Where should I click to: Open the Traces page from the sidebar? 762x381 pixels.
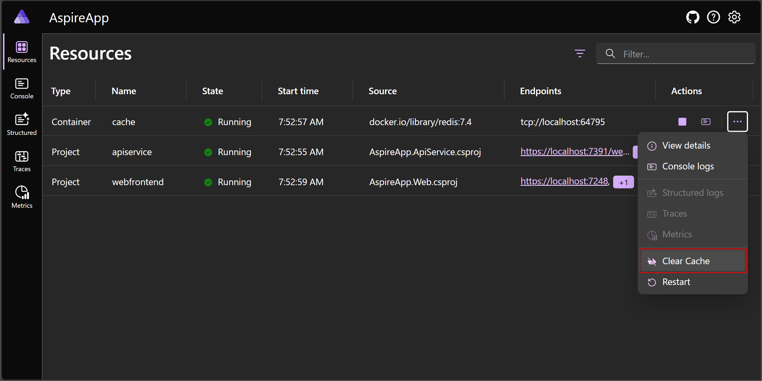click(x=21, y=160)
